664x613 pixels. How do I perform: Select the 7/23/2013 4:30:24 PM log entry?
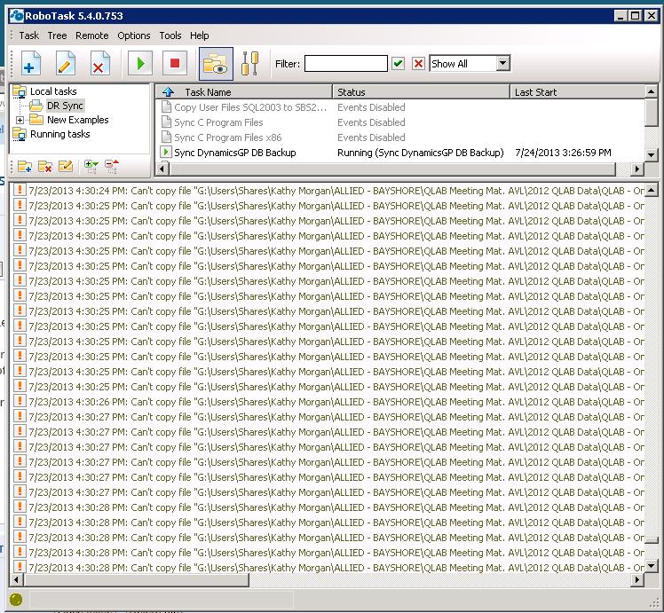pyautogui.click(x=328, y=191)
